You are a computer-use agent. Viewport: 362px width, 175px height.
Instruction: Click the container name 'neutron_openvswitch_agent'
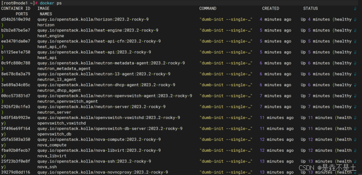68,101
